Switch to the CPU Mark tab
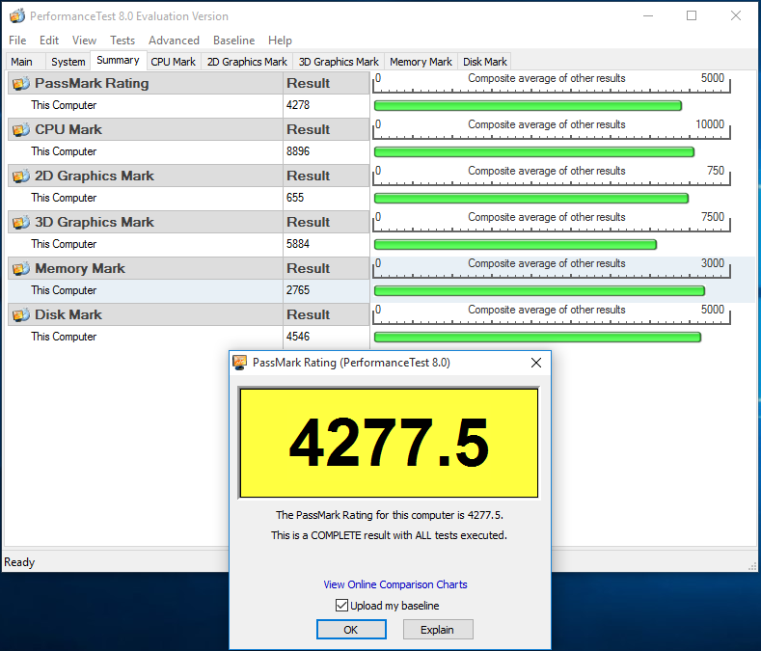The width and height of the screenshot is (761, 651). (x=174, y=62)
